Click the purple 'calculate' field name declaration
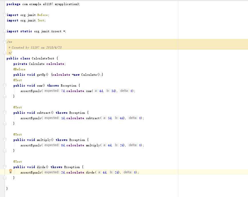The width and height of the screenshot is (248, 197). (55, 64)
